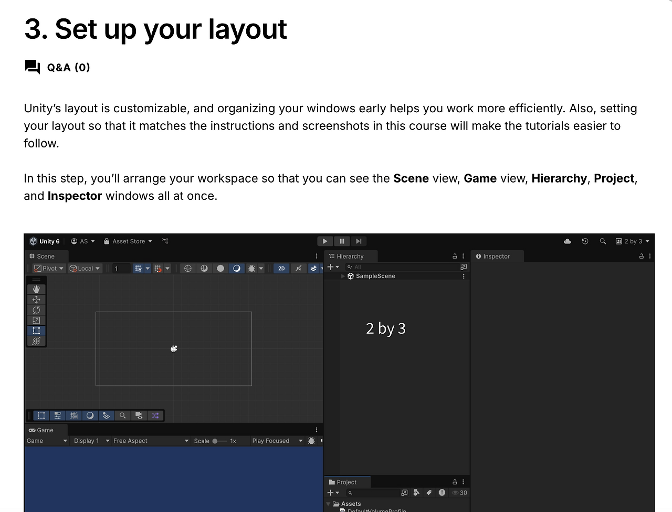Open the Free Aspect dropdown

[151, 441]
